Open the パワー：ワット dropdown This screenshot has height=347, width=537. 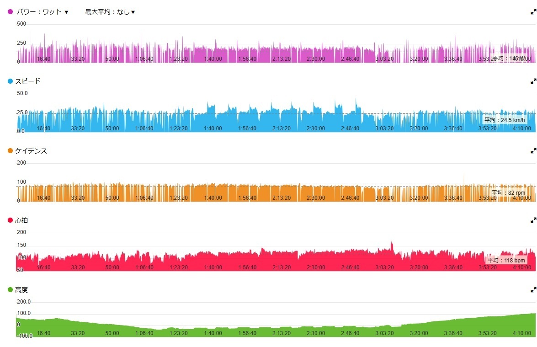click(x=43, y=11)
